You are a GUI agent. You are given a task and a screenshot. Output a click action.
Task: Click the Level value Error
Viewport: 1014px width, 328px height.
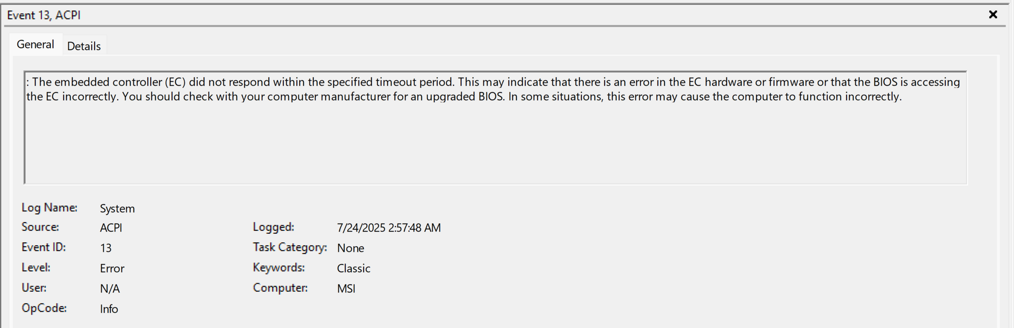[112, 269]
